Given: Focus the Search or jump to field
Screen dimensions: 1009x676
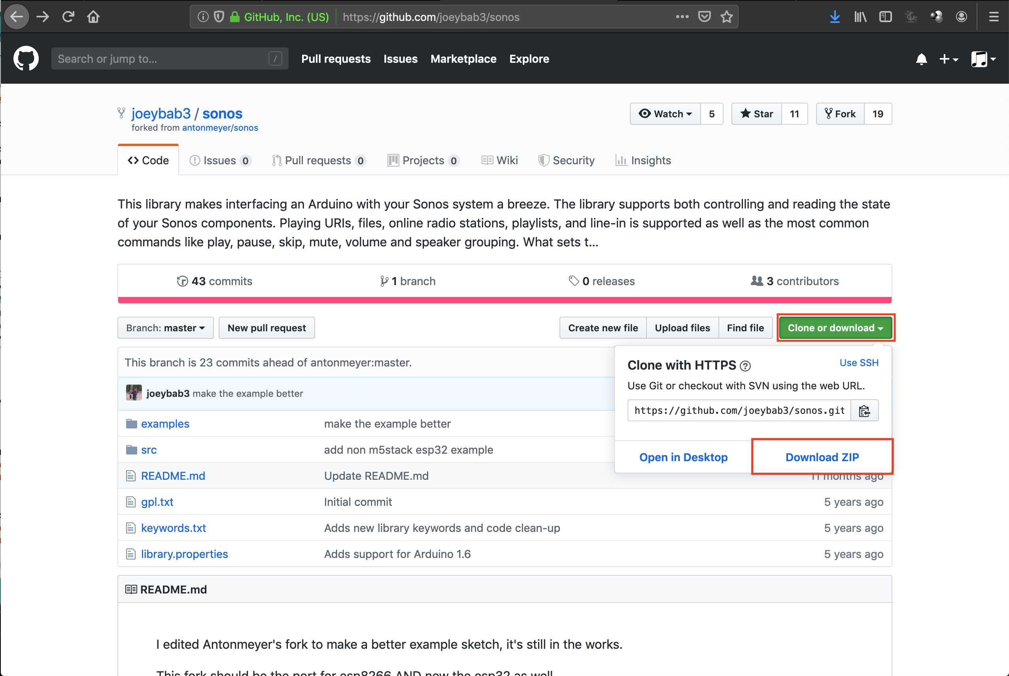Looking at the screenshot, I should pyautogui.click(x=170, y=58).
